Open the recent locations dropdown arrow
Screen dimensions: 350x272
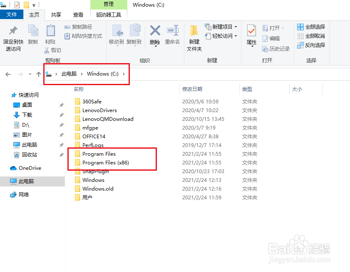coord(30,74)
